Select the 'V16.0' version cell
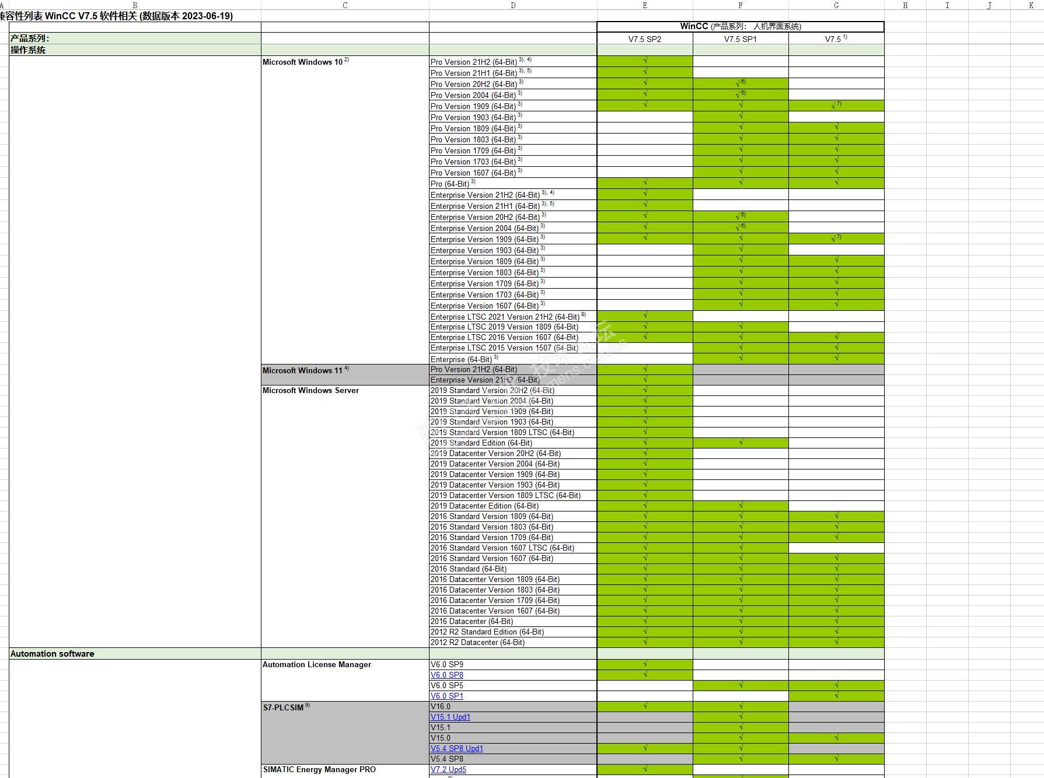Image resolution: width=1044 pixels, height=778 pixels. click(513, 707)
